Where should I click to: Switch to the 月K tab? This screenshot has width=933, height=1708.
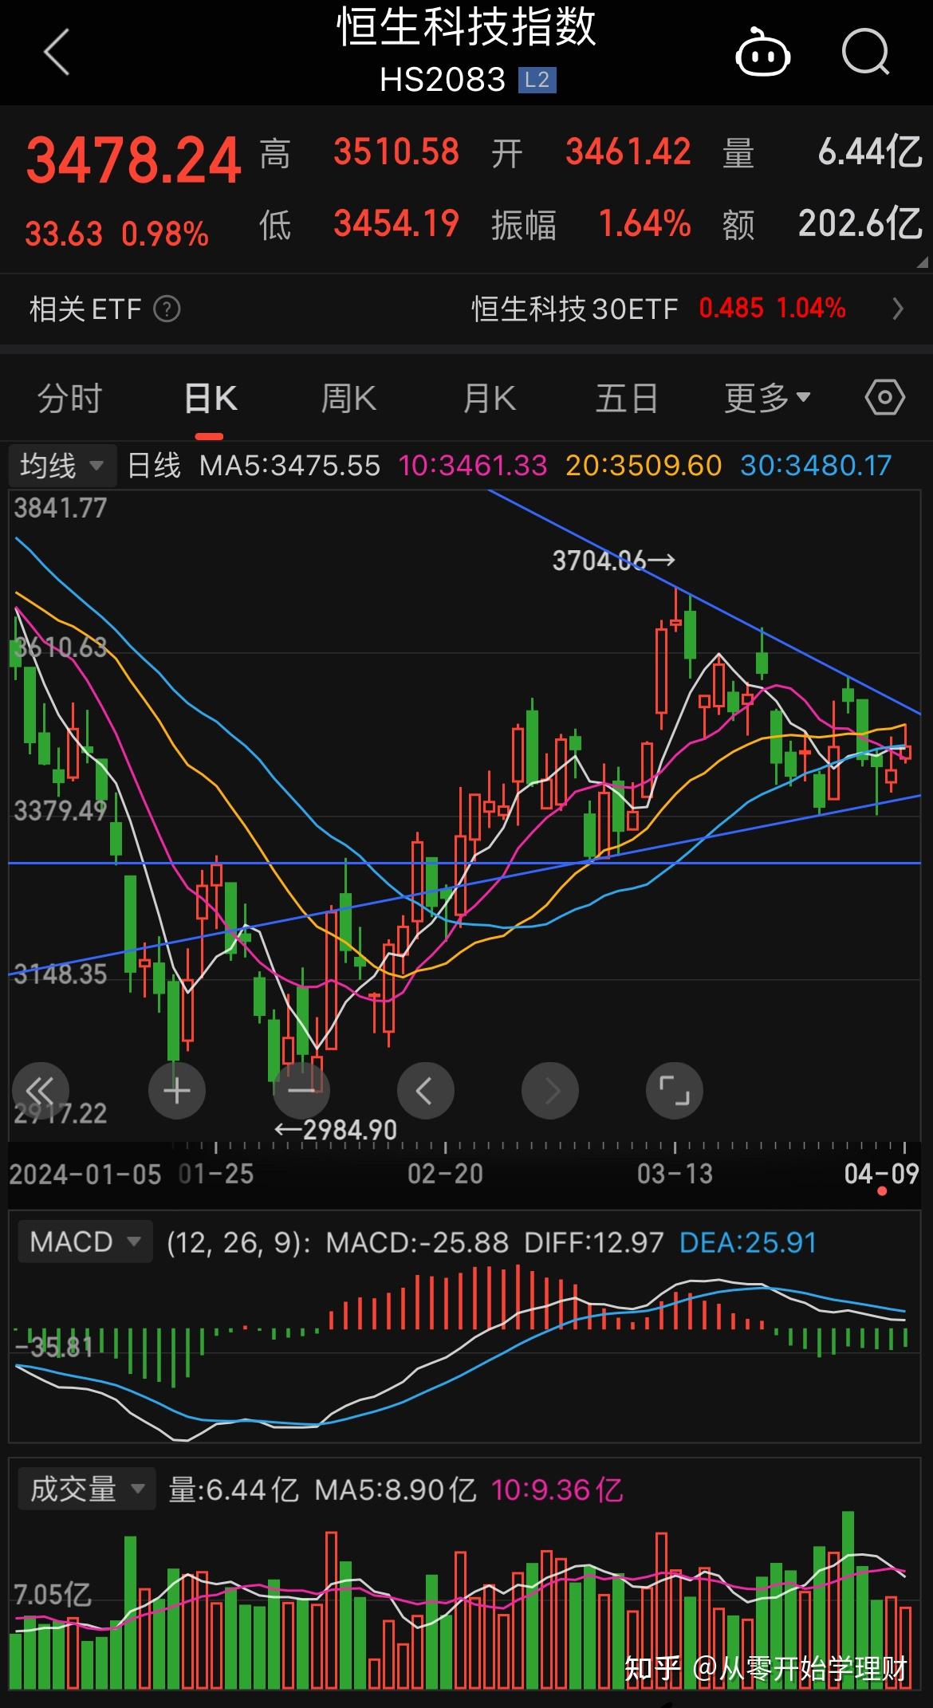tap(489, 398)
